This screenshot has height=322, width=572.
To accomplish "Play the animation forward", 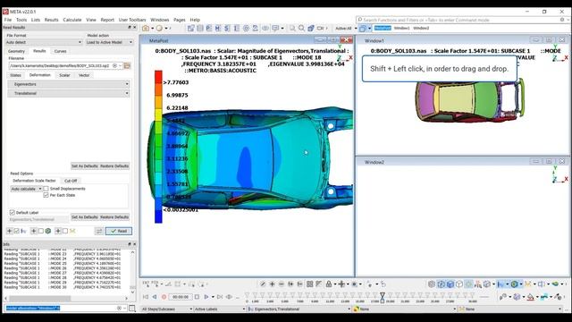I will tap(206, 297).
